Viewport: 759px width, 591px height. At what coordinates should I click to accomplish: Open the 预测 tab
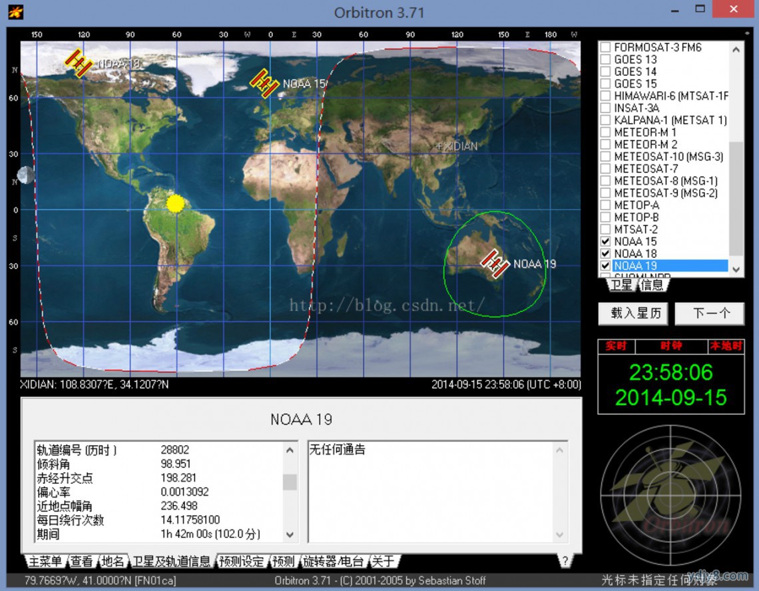(x=283, y=562)
